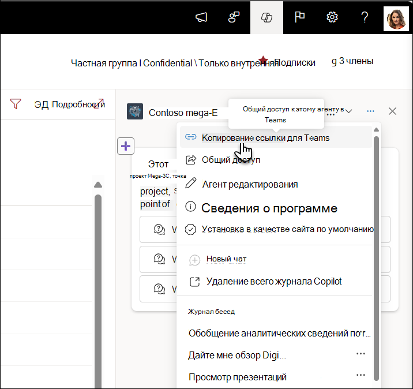The width and height of the screenshot is (413, 389).
Task: Click the link icon beside Копирование ссылки
Action: coord(191,137)
